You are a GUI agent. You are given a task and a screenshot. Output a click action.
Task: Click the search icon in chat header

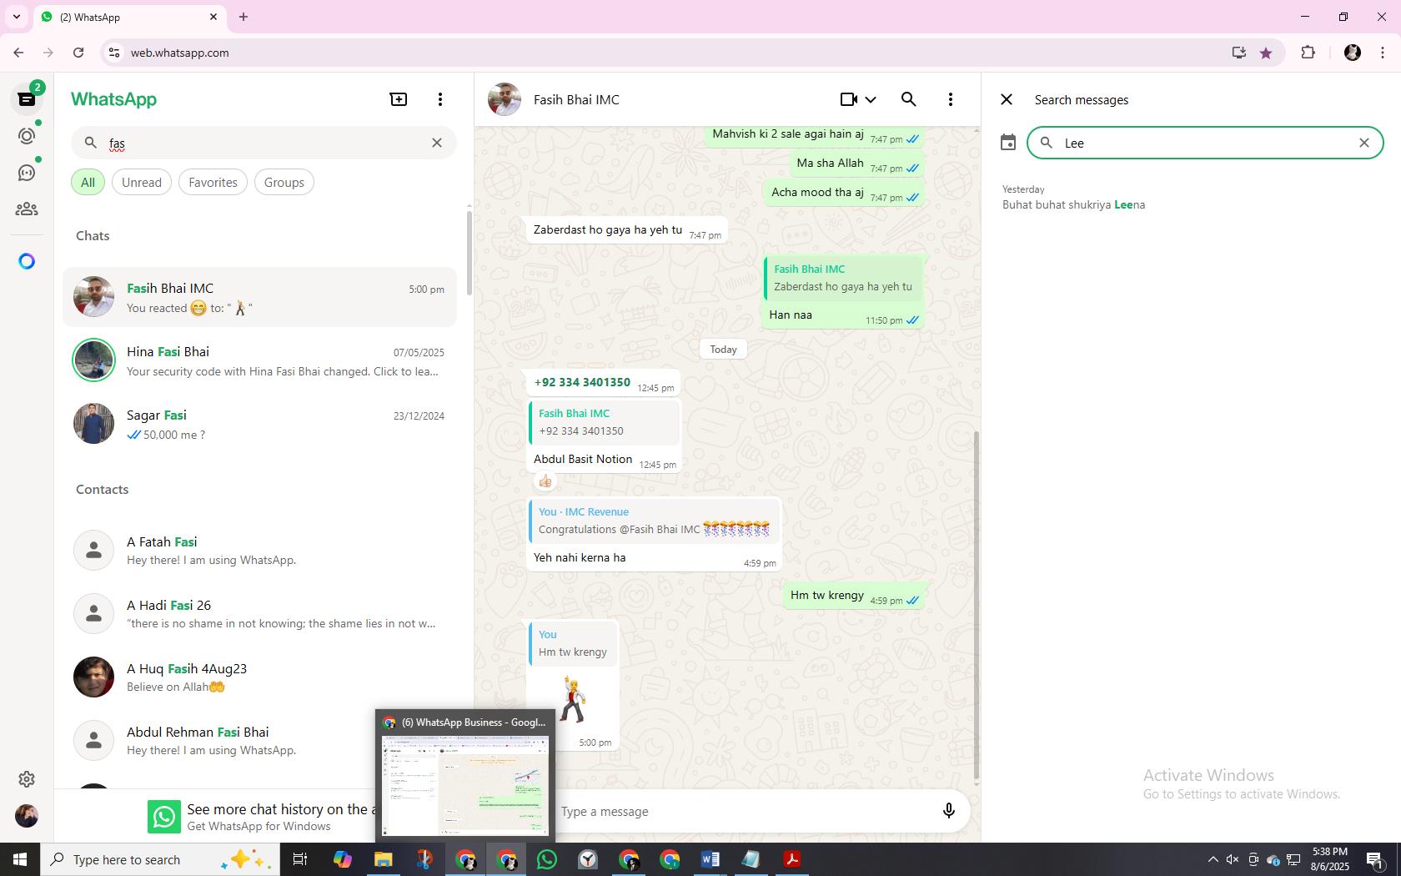tap(909, 99)
